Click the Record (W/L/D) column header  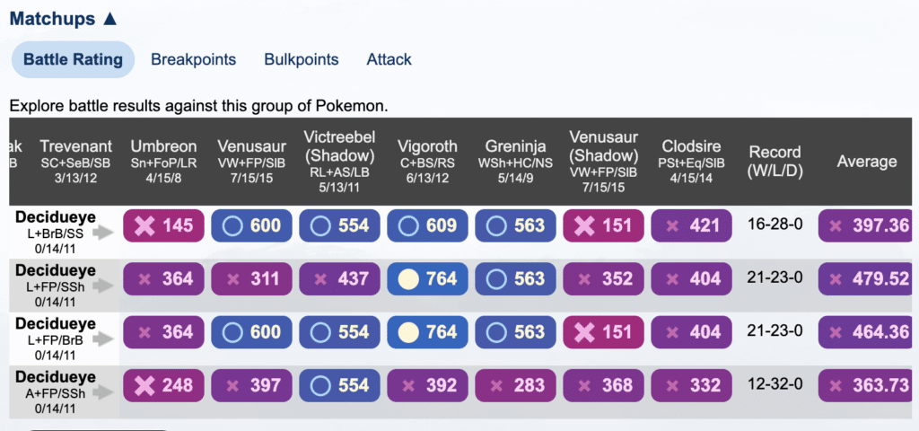(x=775, y=161)
